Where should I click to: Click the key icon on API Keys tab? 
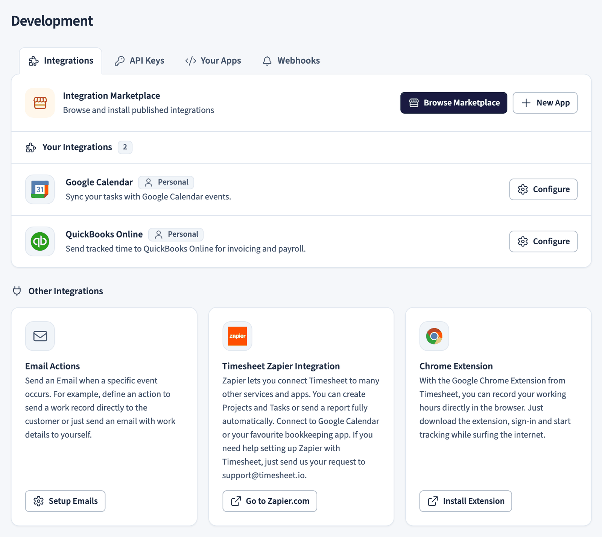[120, 61]
